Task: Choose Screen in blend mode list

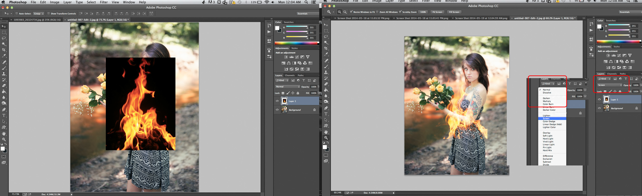Action: pos(552,119)
